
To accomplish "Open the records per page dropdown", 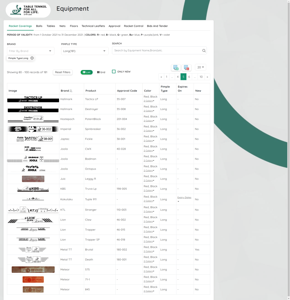I will [x=201, y=67].
